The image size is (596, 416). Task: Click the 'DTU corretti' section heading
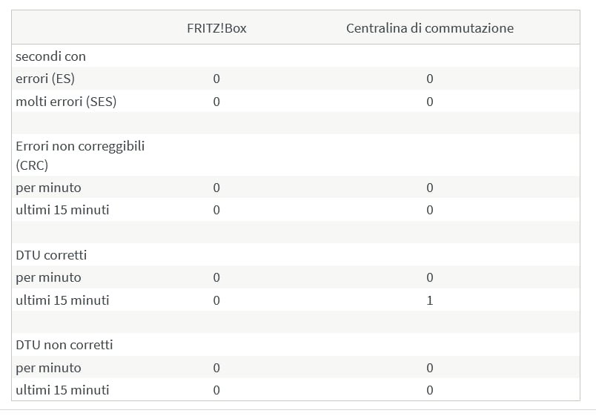(51, 255)
